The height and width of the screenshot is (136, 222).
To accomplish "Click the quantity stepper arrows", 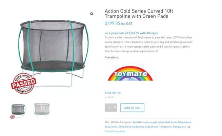I will (115, 108).
